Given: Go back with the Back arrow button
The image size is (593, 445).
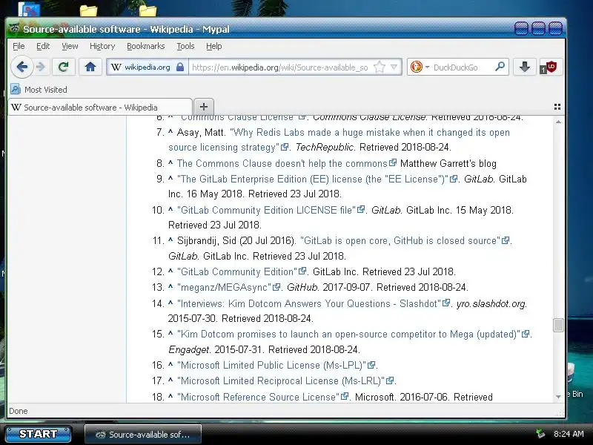Looking at the screenshot, I should [22, 67].
